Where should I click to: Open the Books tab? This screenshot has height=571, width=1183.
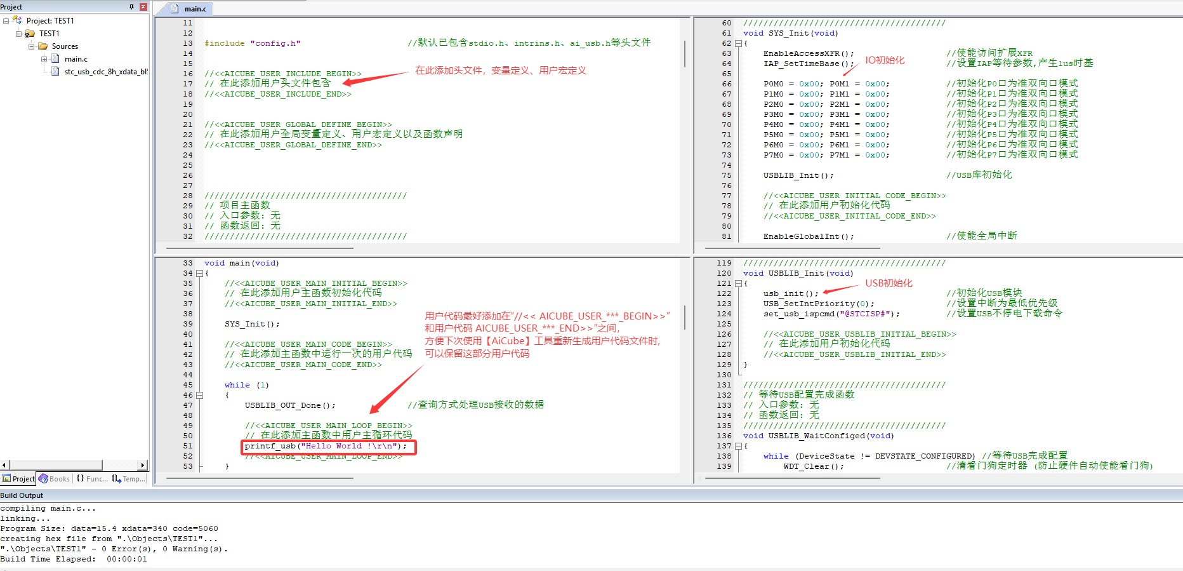pyautogui.click(x=55, y=479)
